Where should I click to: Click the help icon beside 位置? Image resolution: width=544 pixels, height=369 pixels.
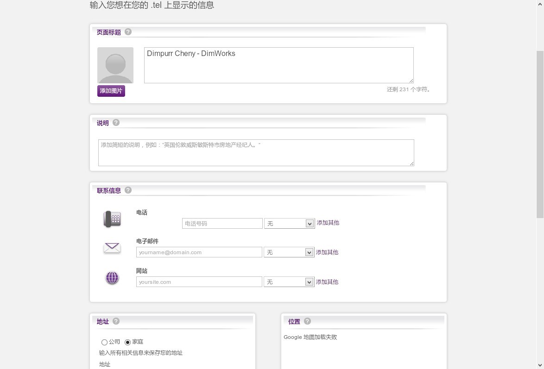tap(307, 321)
